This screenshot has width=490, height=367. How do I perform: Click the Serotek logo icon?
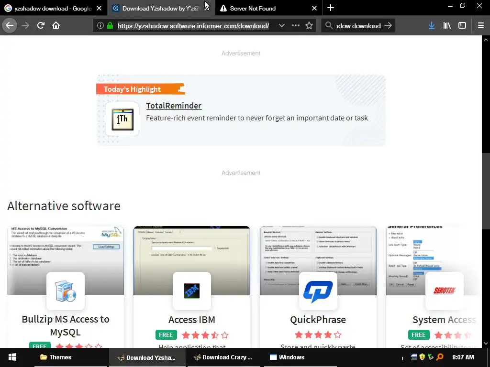[x=445, y=291]
